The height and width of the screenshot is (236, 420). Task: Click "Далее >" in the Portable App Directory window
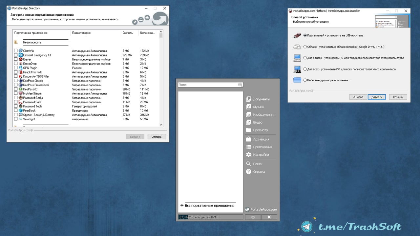(x=135, y=137)
